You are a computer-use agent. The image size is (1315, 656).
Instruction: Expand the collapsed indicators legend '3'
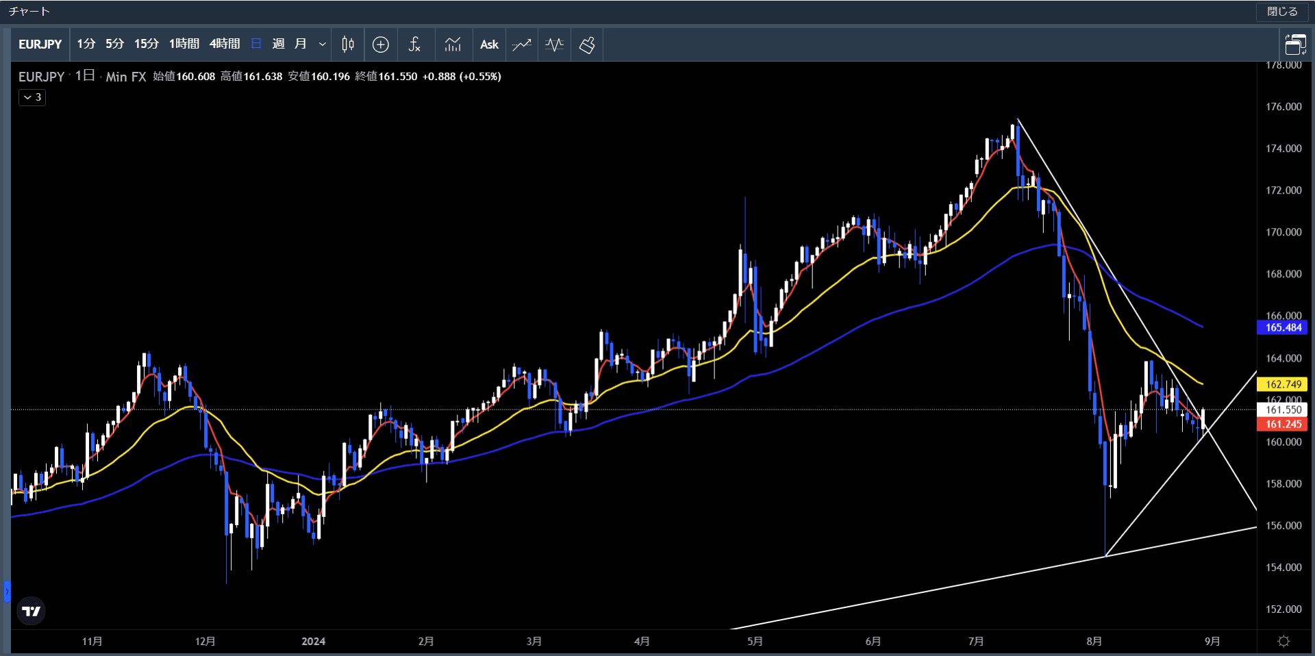32,97
